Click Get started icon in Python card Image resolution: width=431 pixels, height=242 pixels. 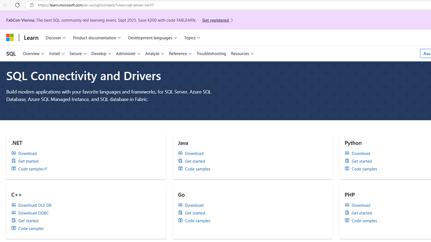pos(347,161)
